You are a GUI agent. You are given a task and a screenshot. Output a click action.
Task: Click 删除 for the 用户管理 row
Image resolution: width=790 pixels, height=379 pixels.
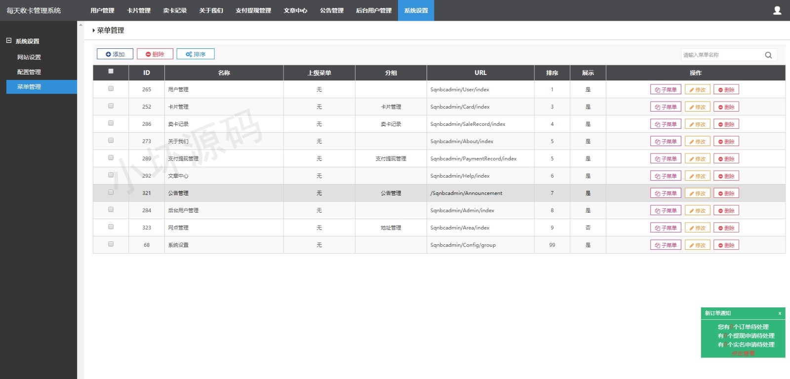(726, 90)
